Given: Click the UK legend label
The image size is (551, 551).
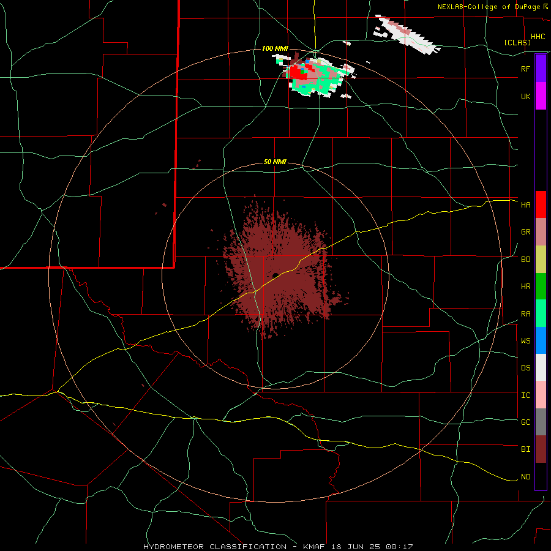Looking at the screenshot, I should point(525,96).
